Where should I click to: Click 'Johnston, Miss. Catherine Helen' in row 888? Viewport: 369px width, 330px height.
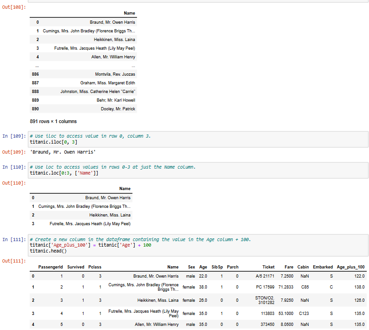pyautogui.click(x=98, y=92)
